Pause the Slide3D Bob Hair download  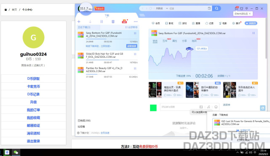pyautogui.click(x=135, y=54)
